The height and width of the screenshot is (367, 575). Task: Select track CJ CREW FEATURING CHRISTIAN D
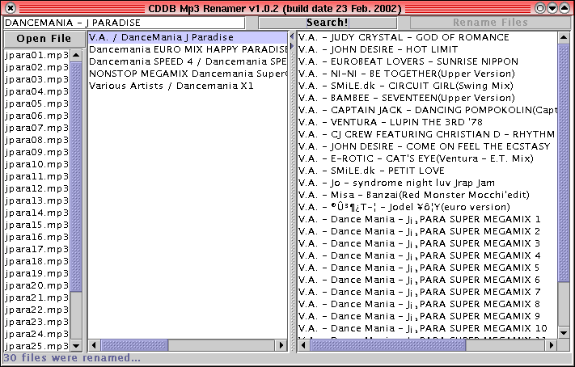(428, 134)
